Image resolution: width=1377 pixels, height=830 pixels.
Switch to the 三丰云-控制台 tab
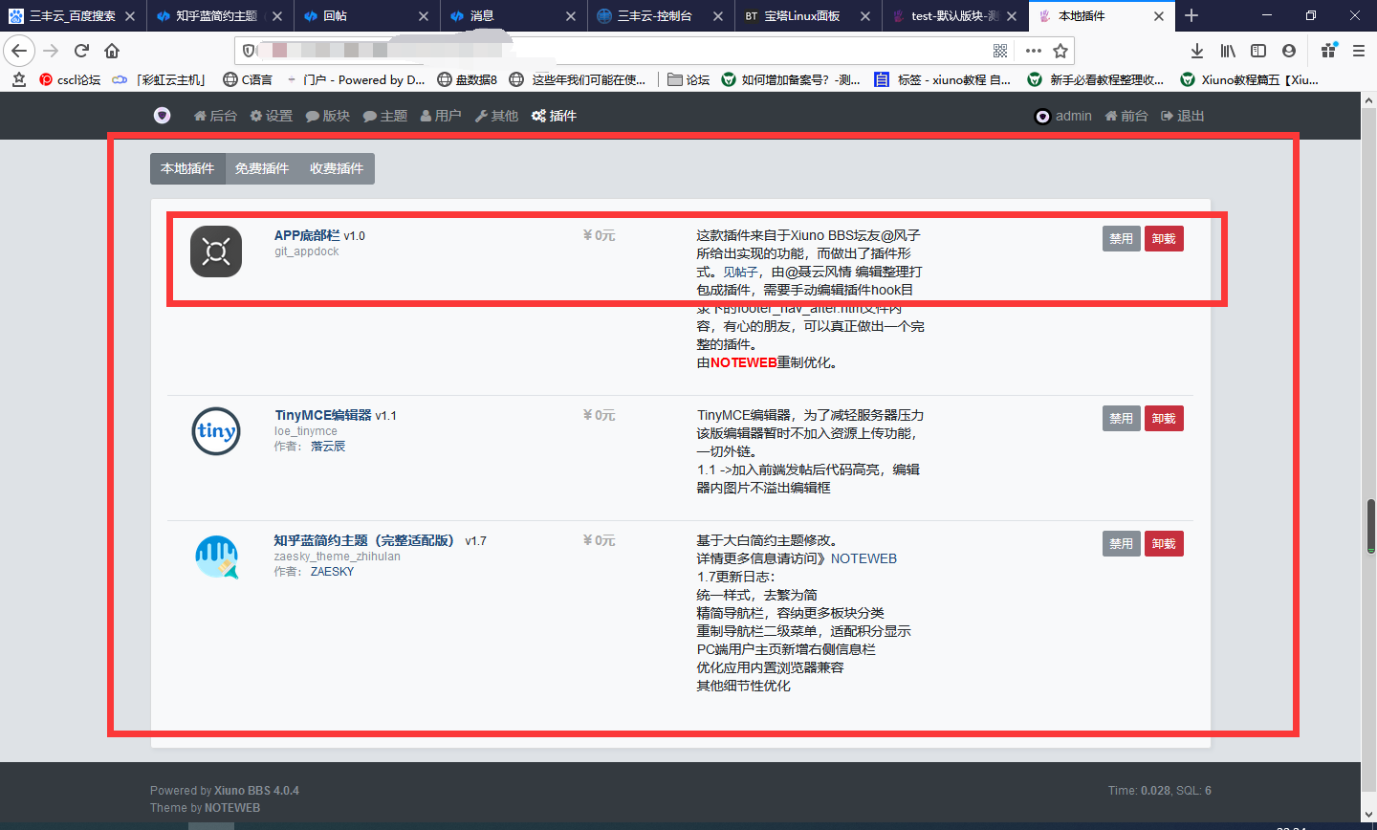[x=662, y=16]
